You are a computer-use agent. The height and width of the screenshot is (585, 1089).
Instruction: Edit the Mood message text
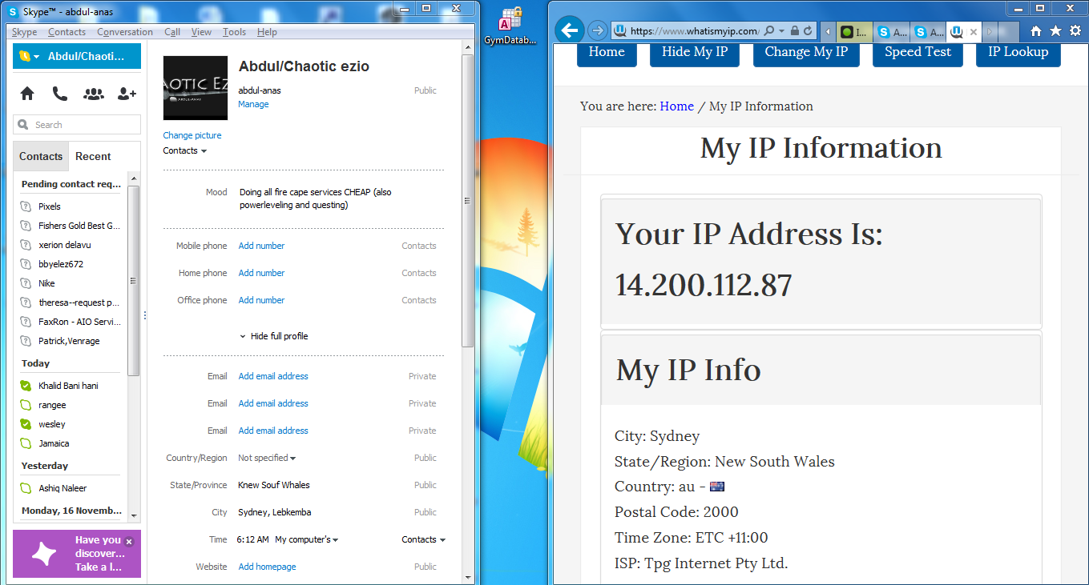(x=316, y=198)
